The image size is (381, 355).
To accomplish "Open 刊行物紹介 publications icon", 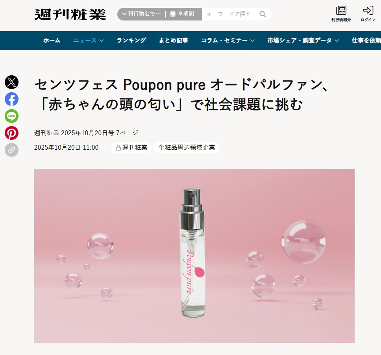I will click(x=341, y=14).
